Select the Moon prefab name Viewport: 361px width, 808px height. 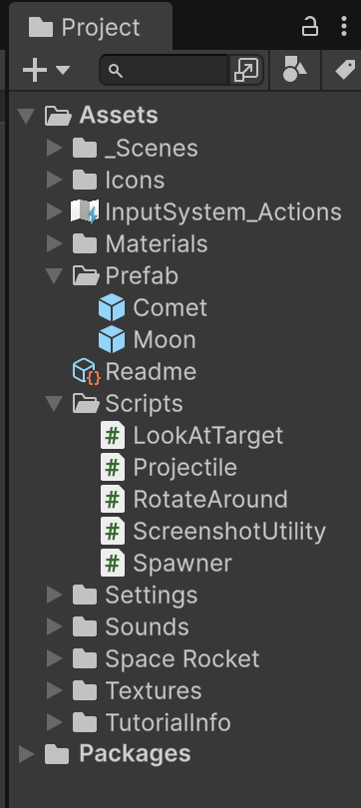tap(165, 340)
